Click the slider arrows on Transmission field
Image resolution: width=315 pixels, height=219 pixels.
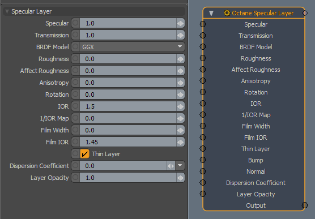tap(180, 35)
